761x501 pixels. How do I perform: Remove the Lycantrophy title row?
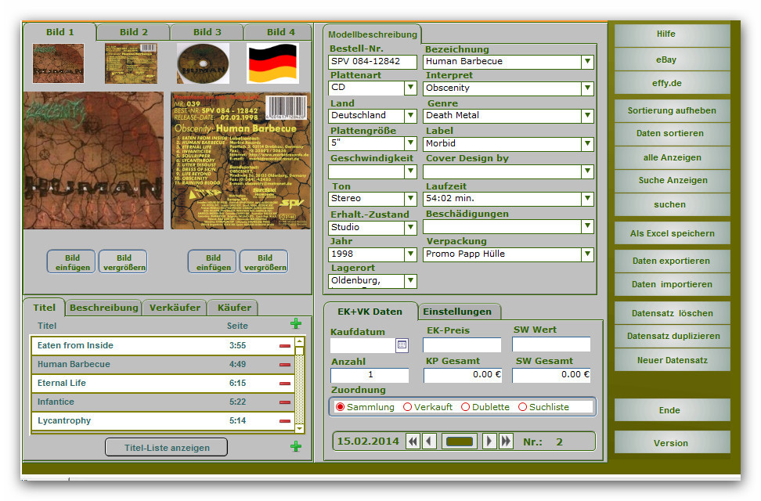coord(285,421)
